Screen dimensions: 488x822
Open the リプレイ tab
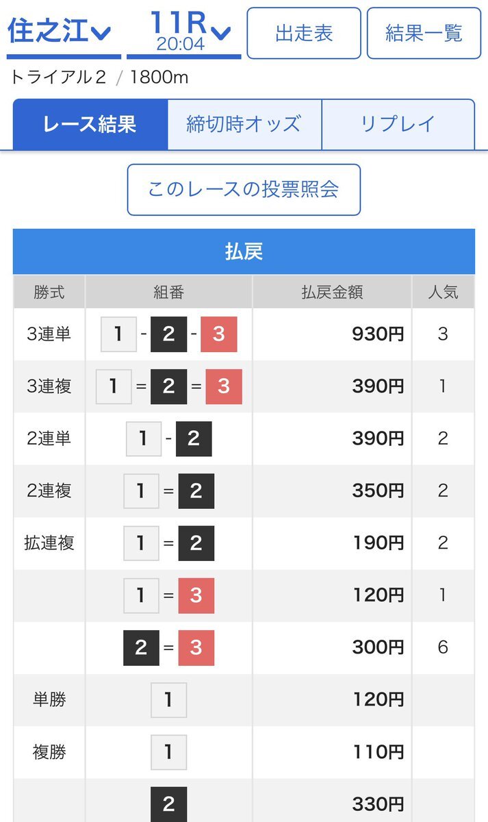(x=398, y=124)
